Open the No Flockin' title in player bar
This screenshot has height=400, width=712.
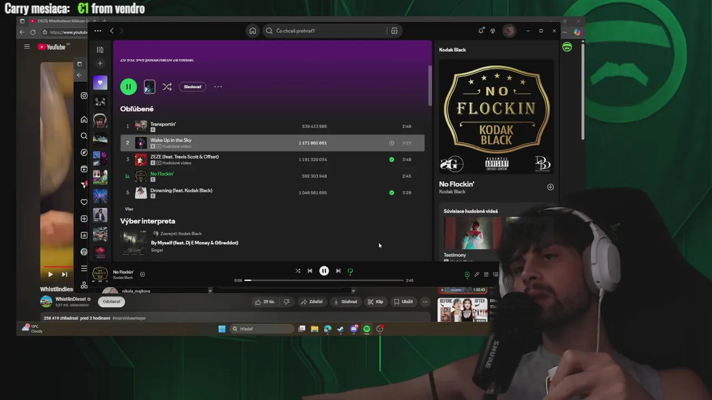point(123,272)
